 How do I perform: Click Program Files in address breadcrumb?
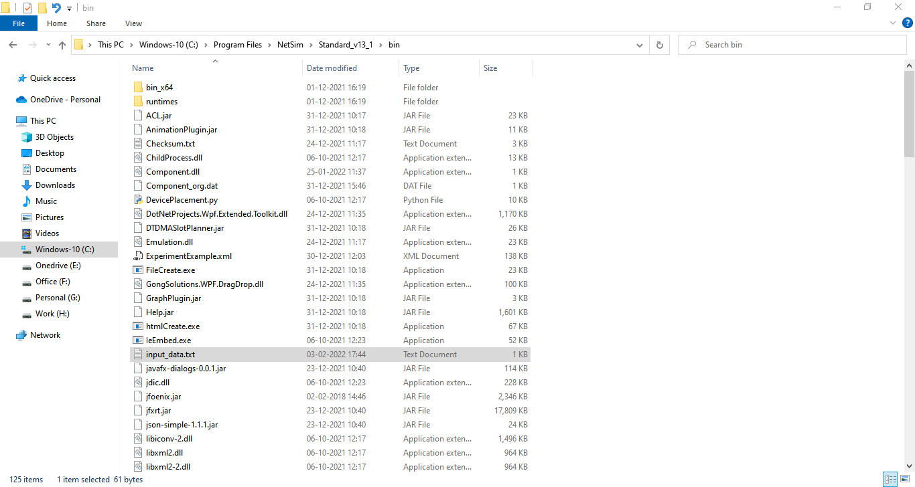point(238,45)
